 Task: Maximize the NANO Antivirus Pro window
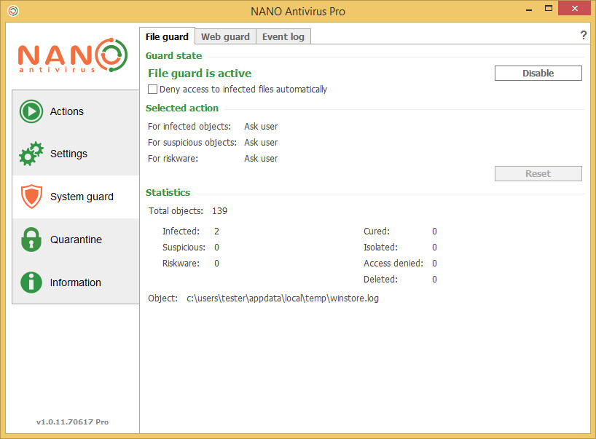click(548, 9)
